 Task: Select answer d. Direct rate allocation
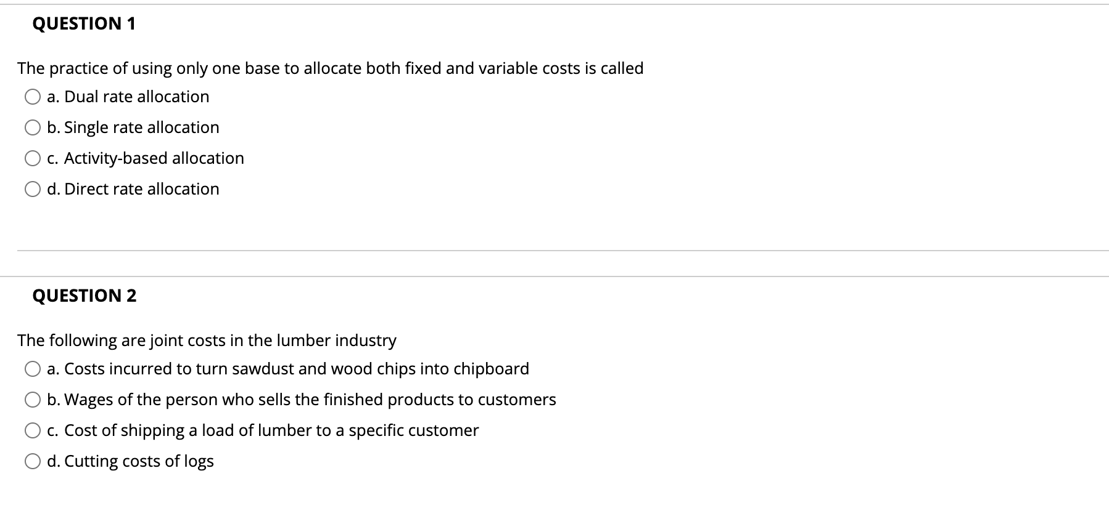point(33,188)
